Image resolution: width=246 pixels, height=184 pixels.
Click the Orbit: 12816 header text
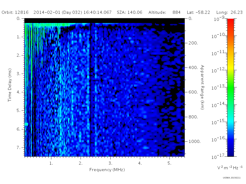pyautogui.click(x=15, y=12)
